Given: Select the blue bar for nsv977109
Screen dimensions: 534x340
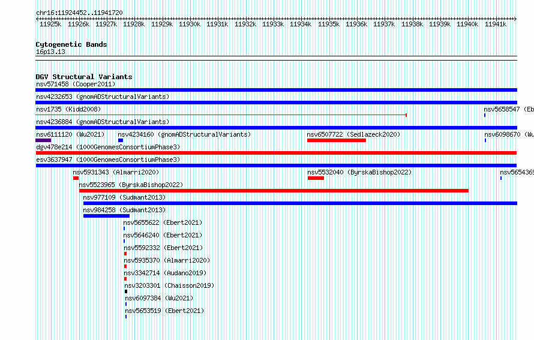Looking at the screenshot, I should pyautogui.click(x=301, y=203).
